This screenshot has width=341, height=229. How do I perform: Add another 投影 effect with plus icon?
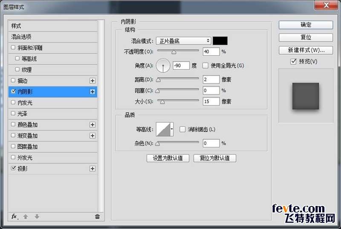point(92,168)
